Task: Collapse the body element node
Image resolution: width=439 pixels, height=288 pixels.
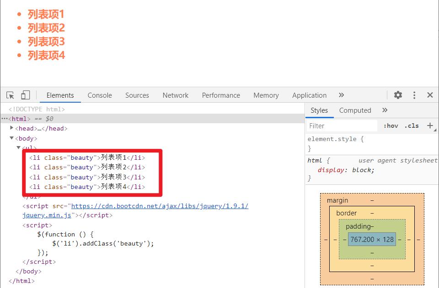Action: click(12, 138)
